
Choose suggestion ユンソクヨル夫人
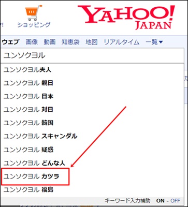(x=92, y=70)
